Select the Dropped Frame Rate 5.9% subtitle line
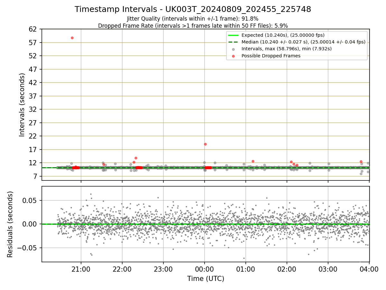This screenshot has width=386, height=290. pyautogui.click(x=193, y=25)
